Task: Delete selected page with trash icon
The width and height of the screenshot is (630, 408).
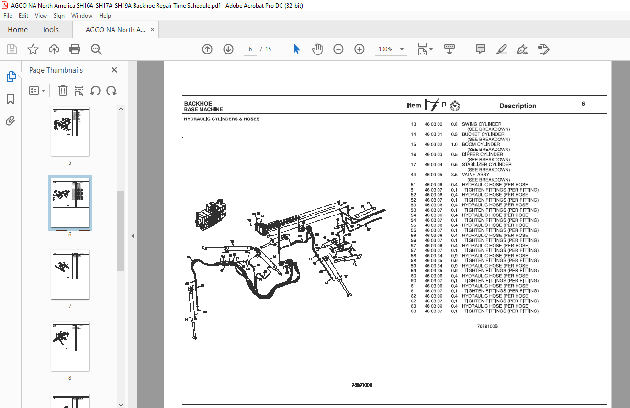Action: tap(63, 90)
